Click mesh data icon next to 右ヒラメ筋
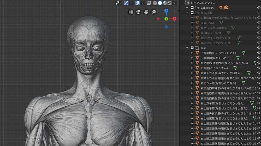Screen dimensions: 261x146 click(x=244, y=83)
